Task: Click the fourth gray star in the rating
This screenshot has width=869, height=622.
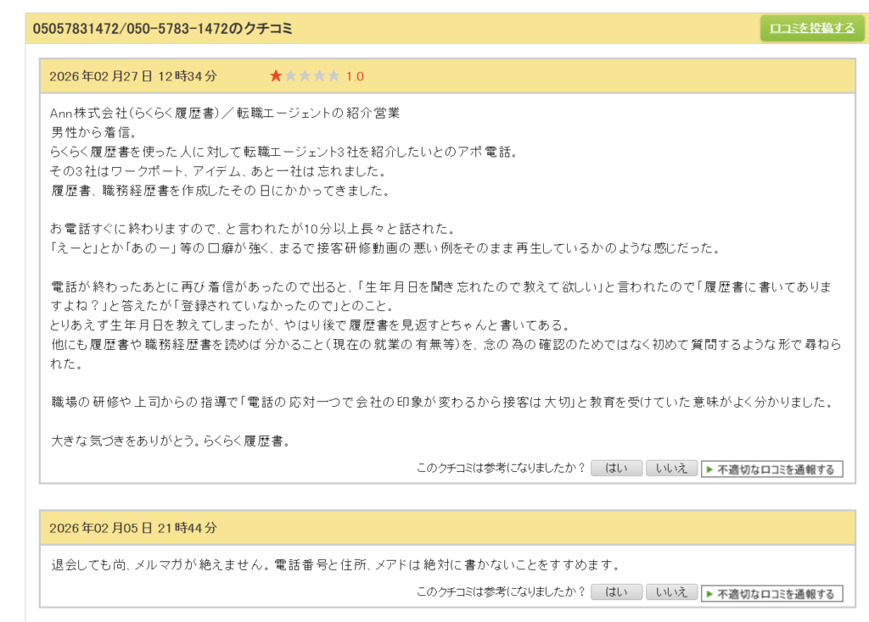Action: (x=320, y=76)
